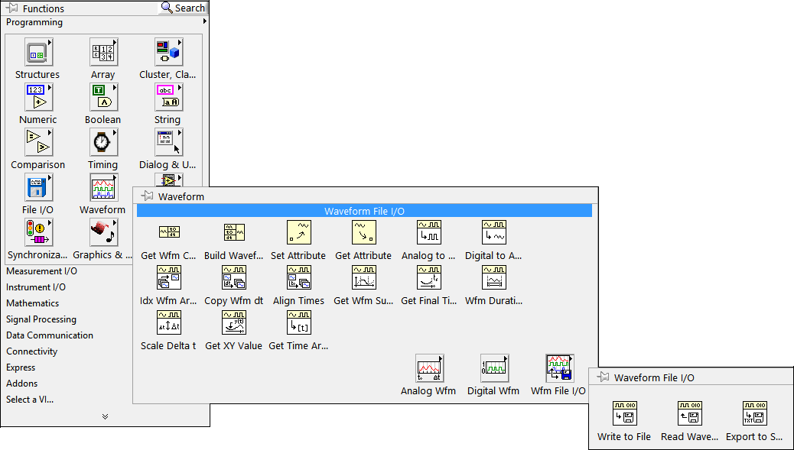
Task: Click the blue Waveform File I/O title bar
Action: 364,211
